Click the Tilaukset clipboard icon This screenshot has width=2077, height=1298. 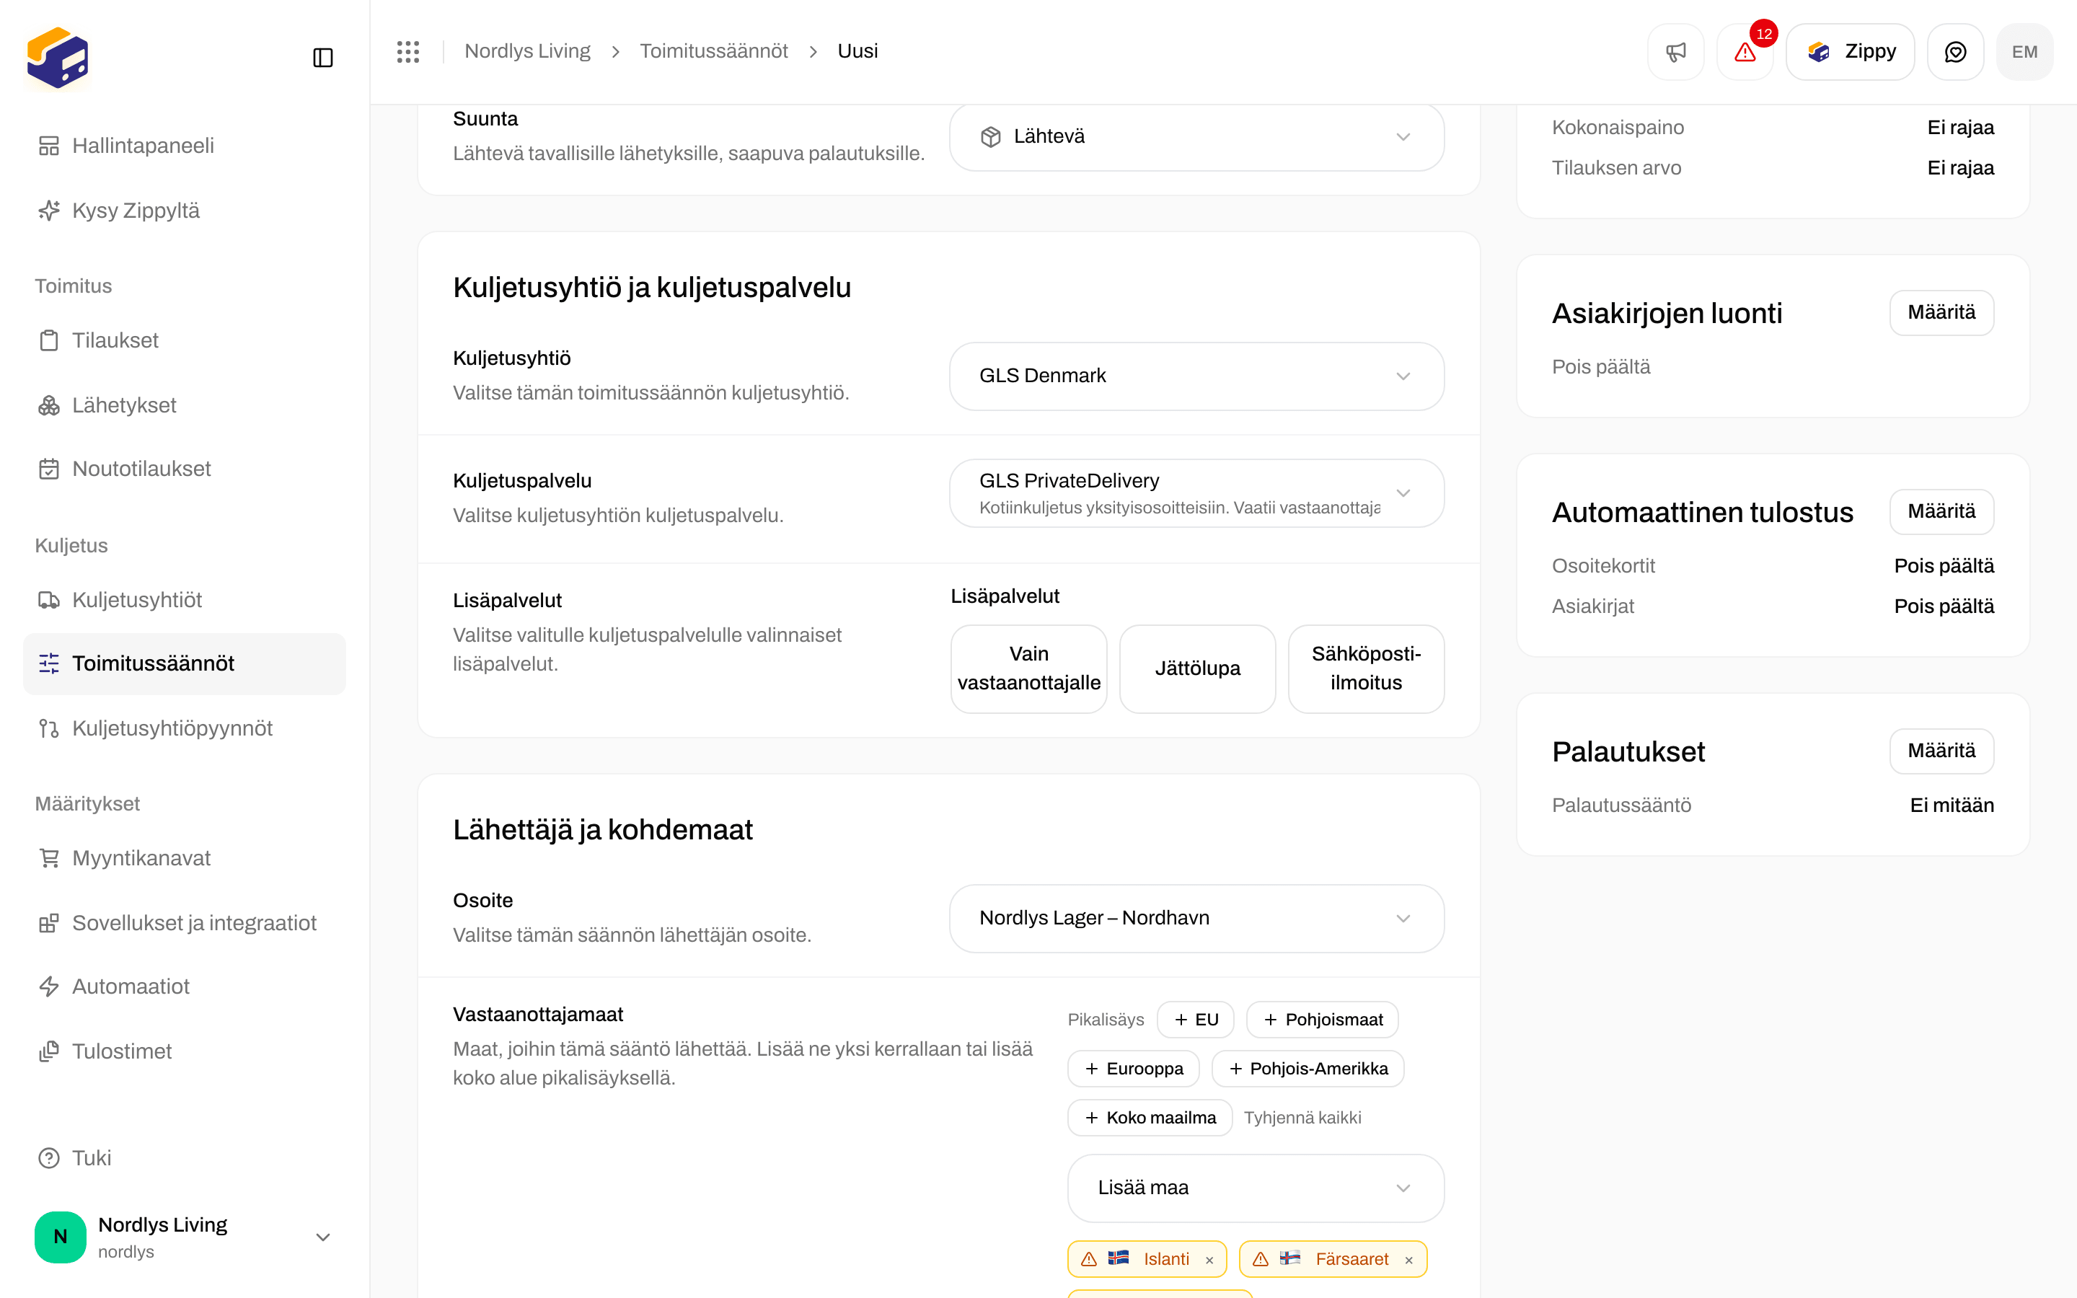tap(49, 341)
